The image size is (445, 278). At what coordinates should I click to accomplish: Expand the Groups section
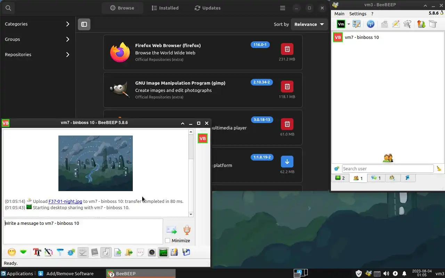[37, 39]
